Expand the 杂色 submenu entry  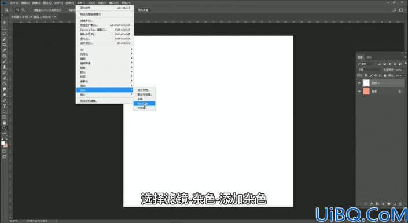tap(105, 90)
